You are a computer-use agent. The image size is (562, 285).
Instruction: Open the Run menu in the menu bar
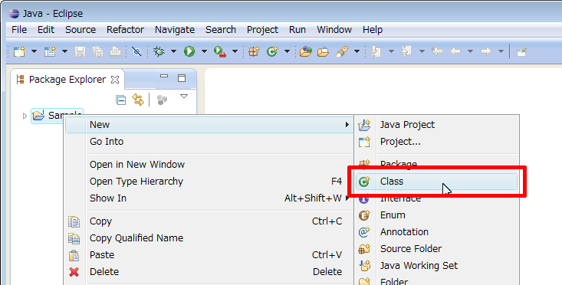pos(297,30)
